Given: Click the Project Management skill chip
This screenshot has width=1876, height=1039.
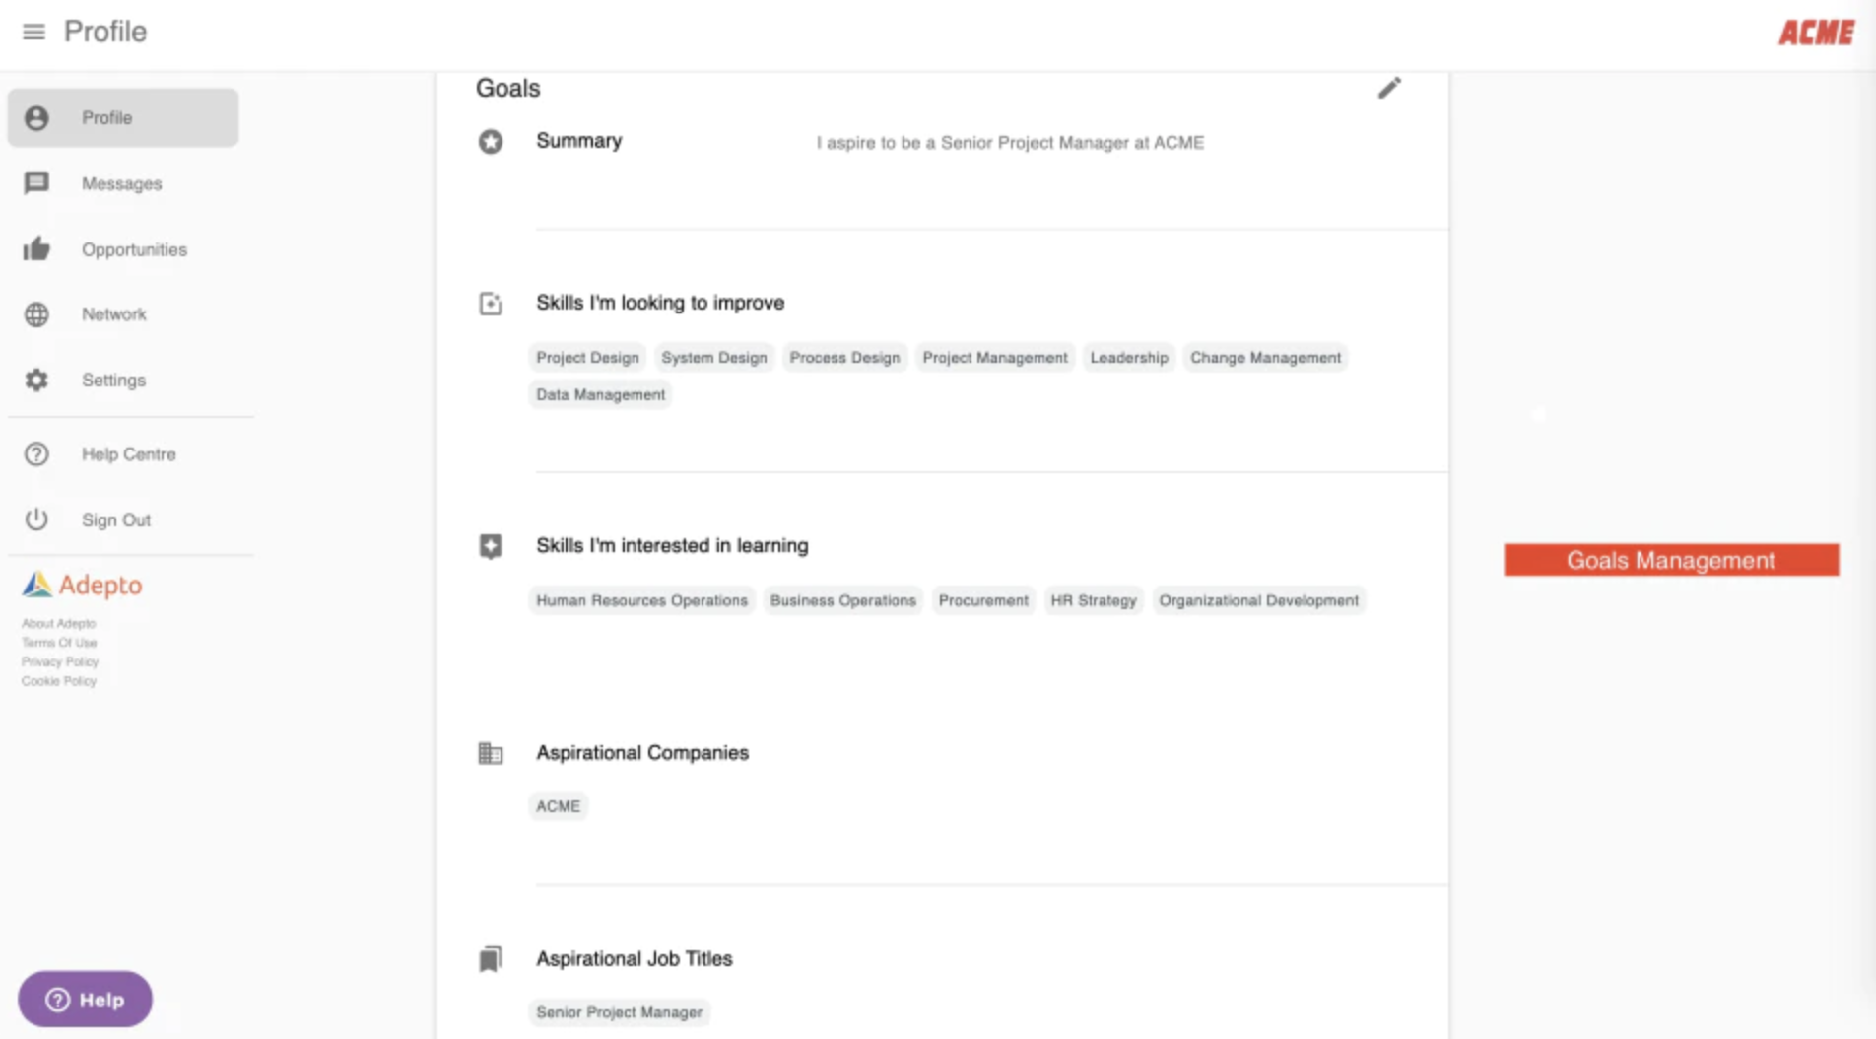Looking at the screenshot, I should 994,358.
